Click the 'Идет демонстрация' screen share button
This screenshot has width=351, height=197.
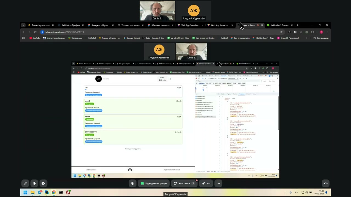154,183
